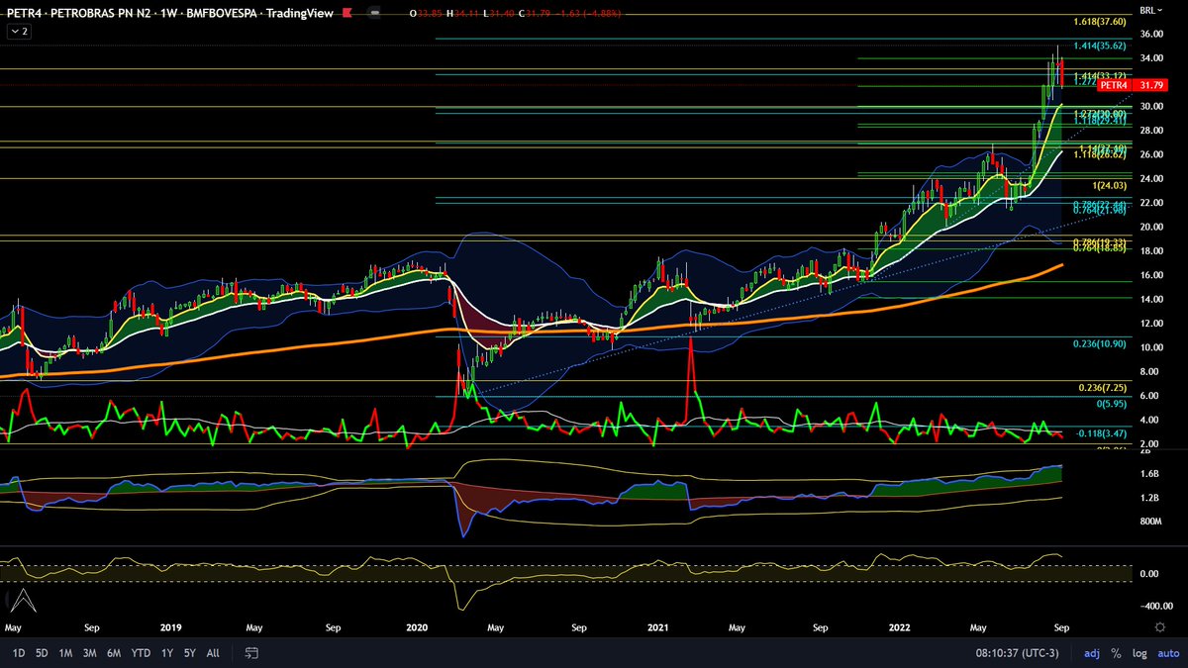Click the -0.118(3.47) Fibonacci level label

(x=1102, y=433)
